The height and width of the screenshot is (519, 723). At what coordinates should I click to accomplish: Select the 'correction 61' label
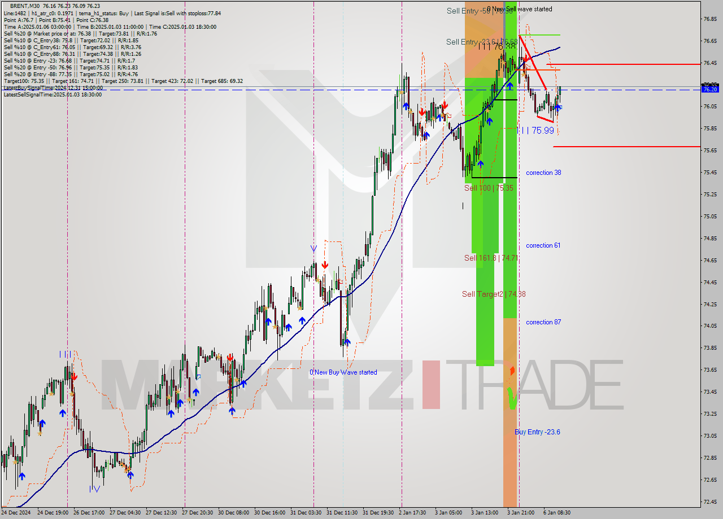(x=543, y=245)
